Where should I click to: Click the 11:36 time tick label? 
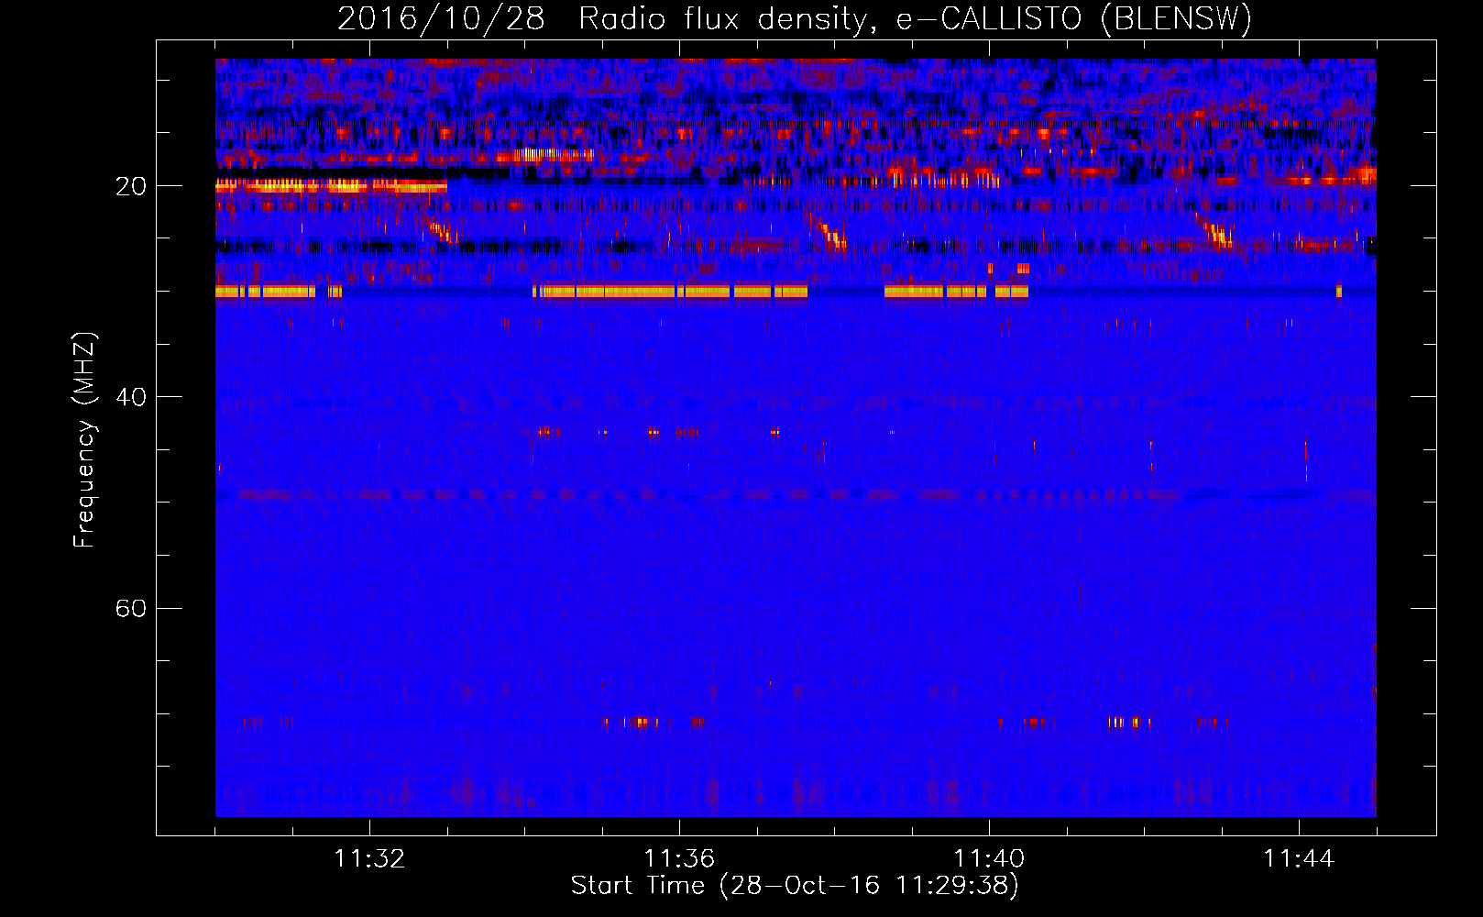click(x=679, y=858)
